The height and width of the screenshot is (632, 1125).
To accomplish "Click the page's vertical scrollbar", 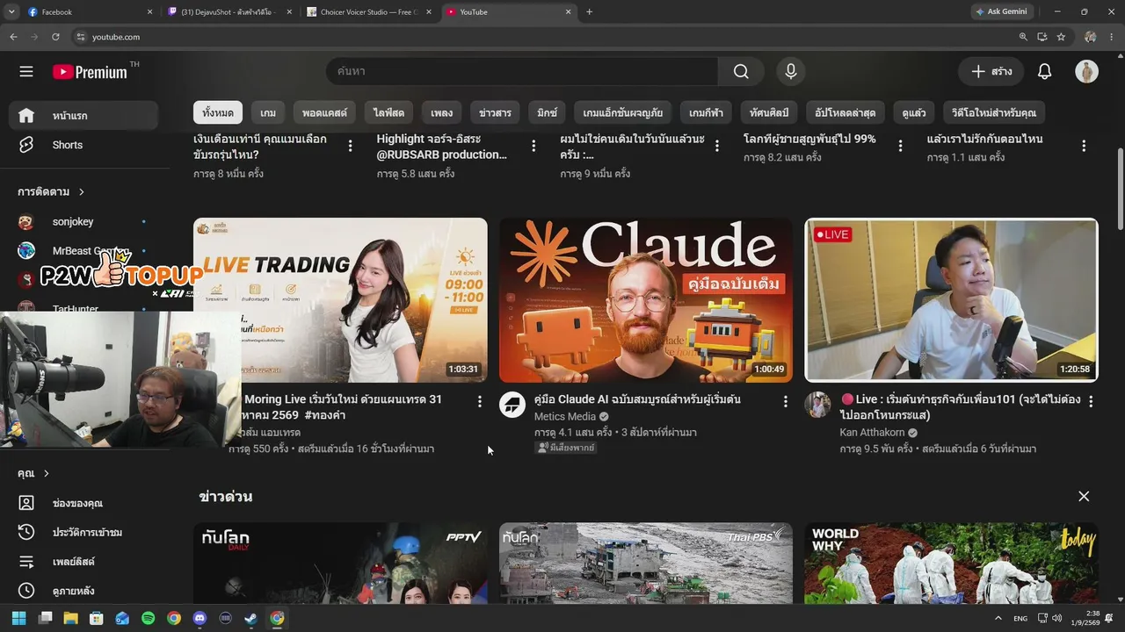I will coord(1120,189).
